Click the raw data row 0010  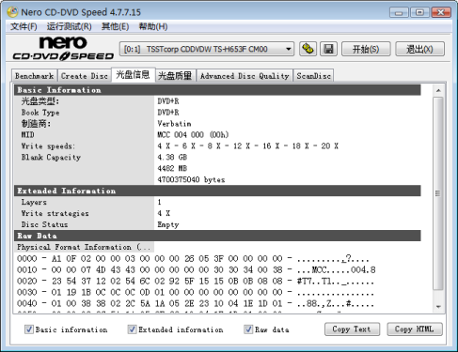click(x=196, y=269)
